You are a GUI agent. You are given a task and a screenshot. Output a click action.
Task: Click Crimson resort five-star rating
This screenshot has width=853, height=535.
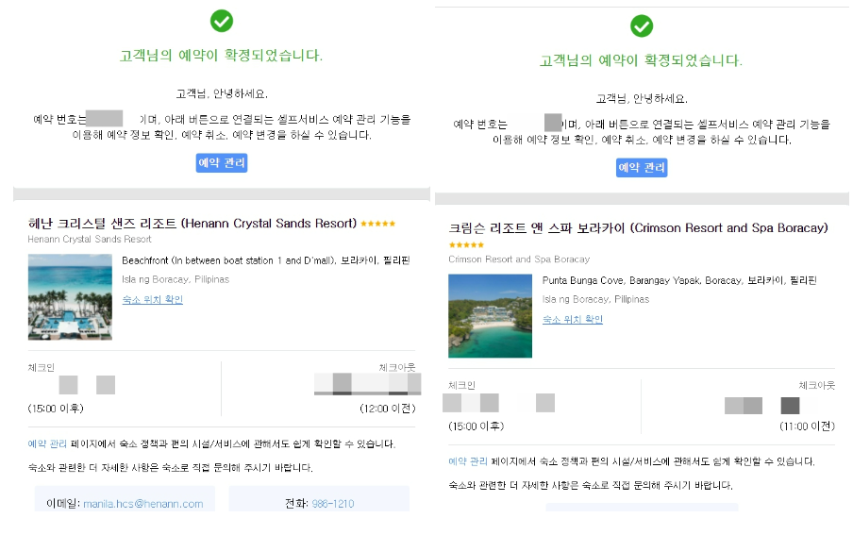(x=466, y=245)
